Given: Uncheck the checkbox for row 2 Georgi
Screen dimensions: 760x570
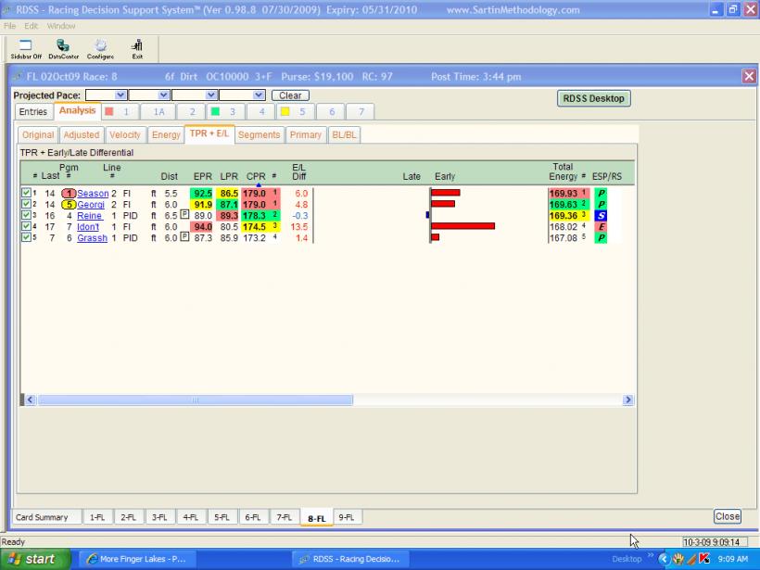Looking at the screenshot, I should [x=26, y=204].
